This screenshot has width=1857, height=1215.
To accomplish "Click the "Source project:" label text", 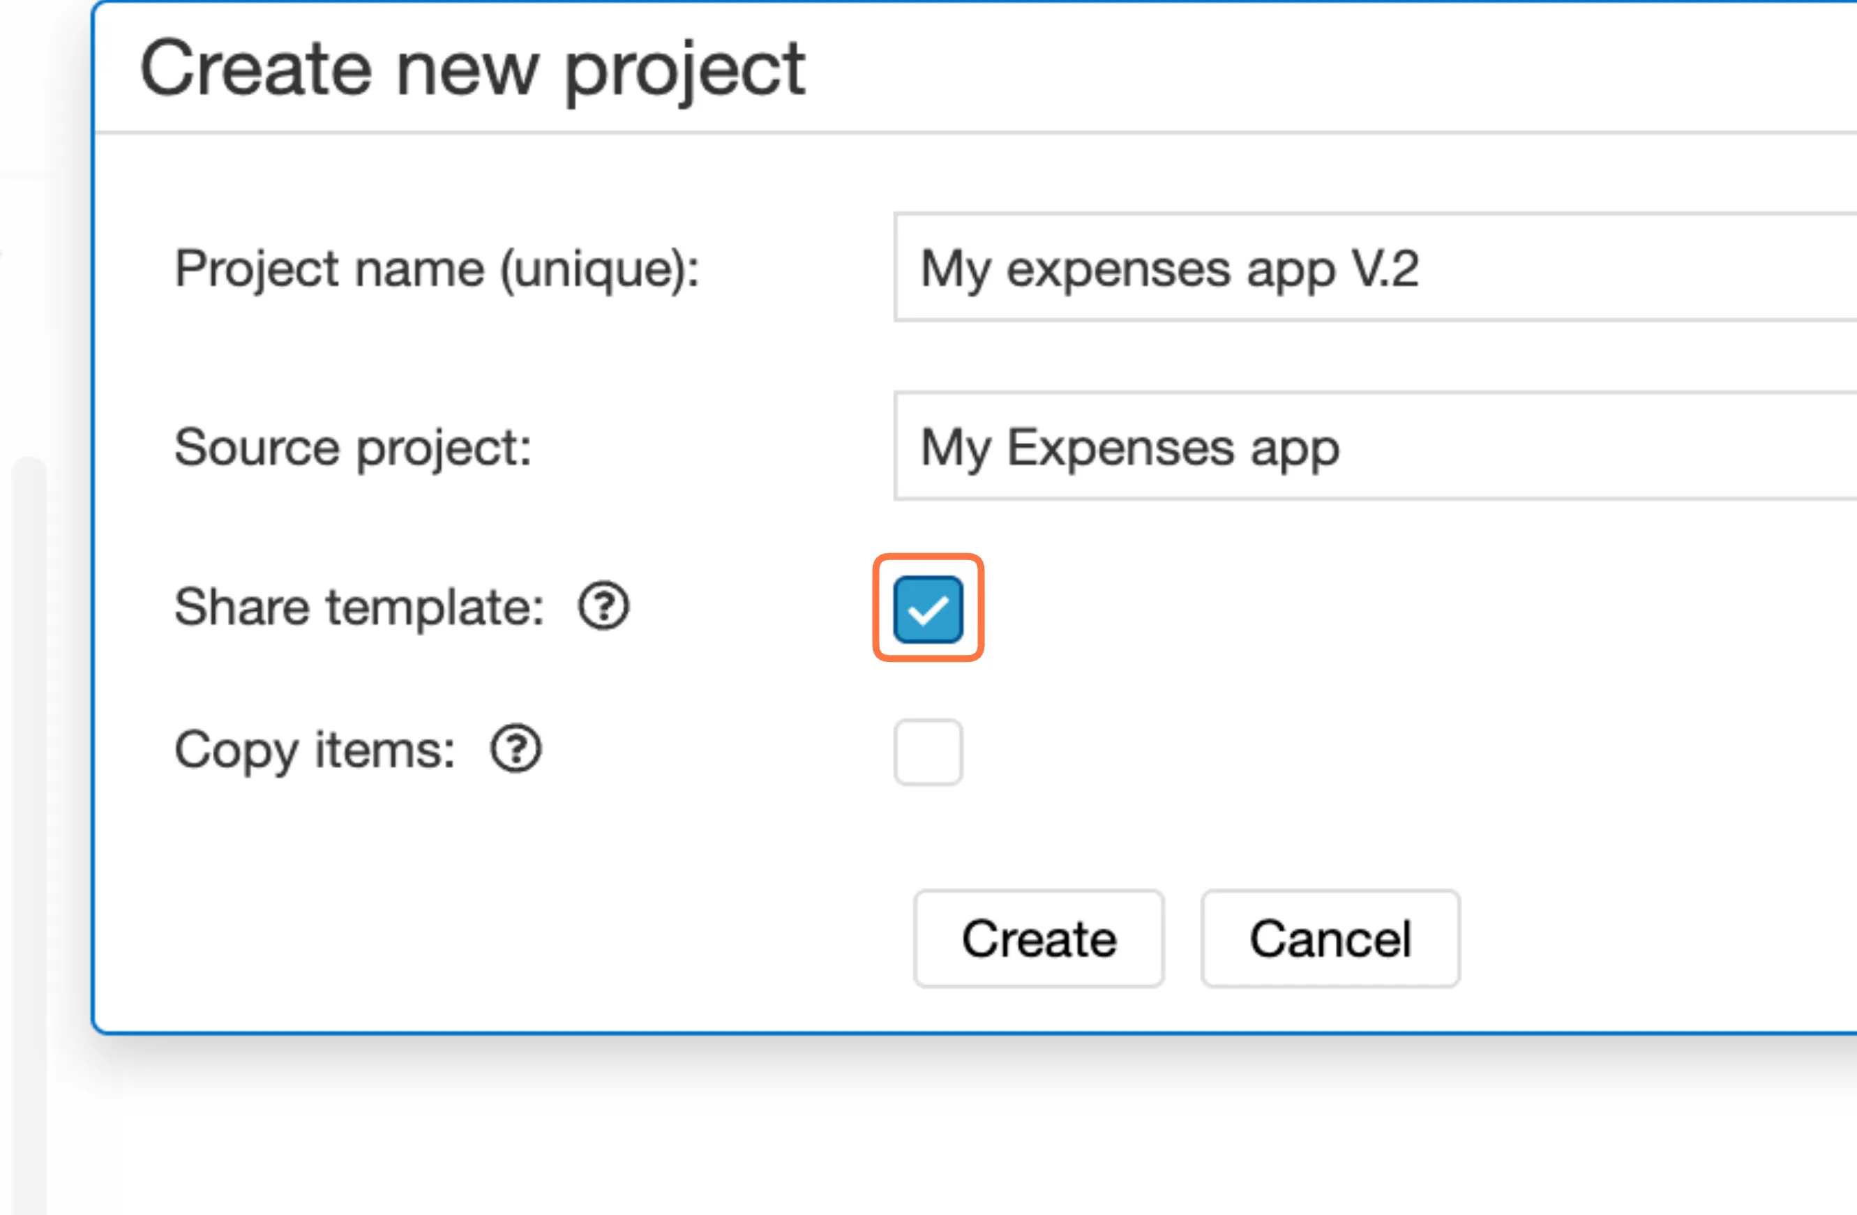I will pyautogui.click(x=353, y=448).
